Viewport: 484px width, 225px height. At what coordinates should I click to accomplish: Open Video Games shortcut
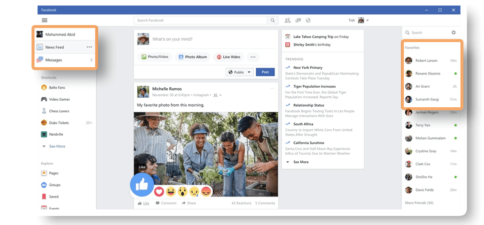coord(60,99)
